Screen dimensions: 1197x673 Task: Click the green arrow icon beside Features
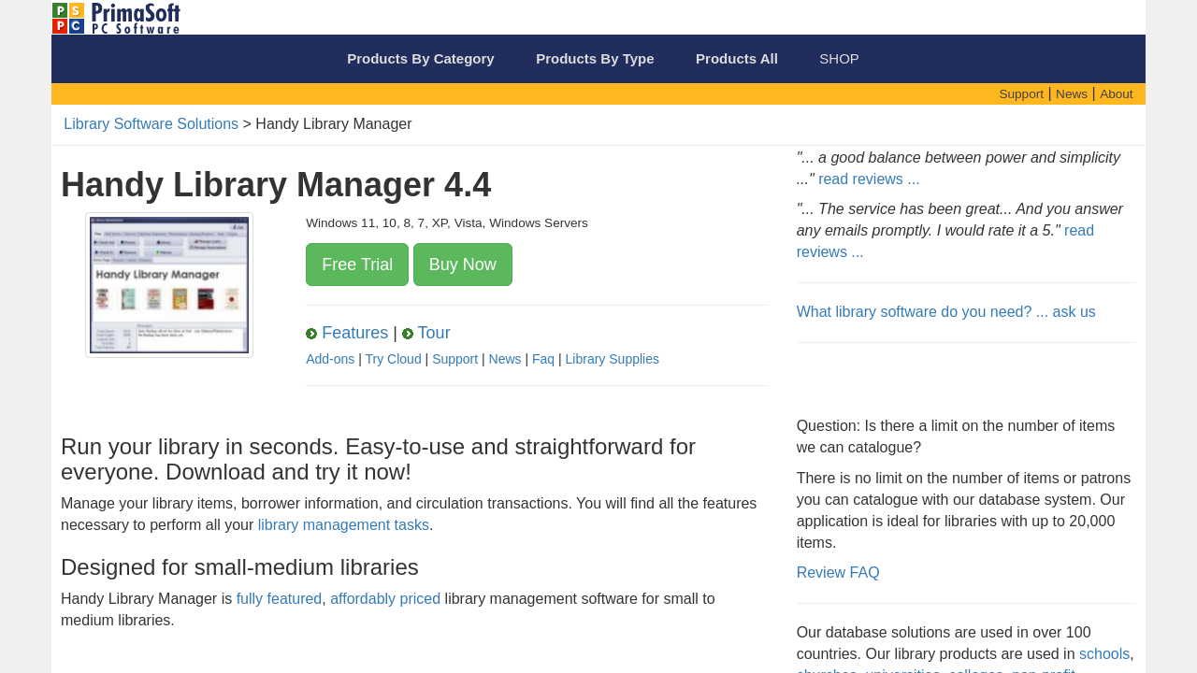311,334
